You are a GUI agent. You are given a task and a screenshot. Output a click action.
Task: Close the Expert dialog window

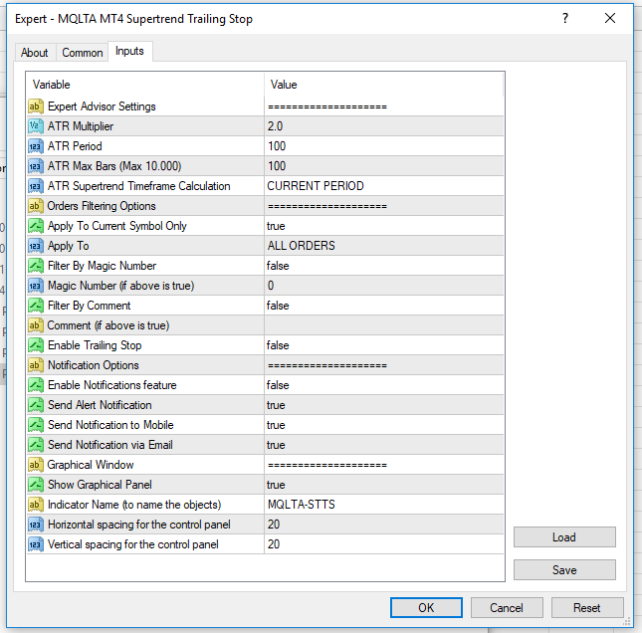click(610, 19)
